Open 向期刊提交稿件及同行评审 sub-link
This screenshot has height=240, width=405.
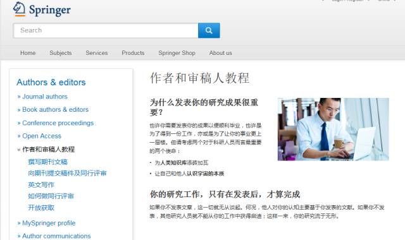(67, 173)
